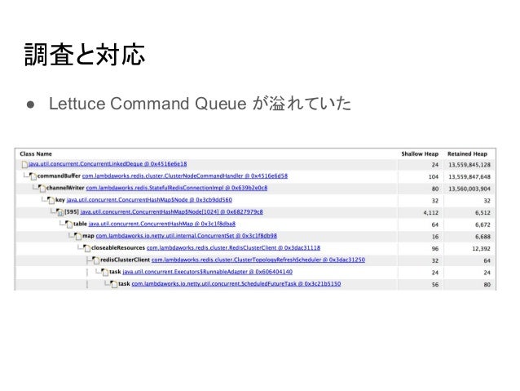
Task: Select retained heap value 13,559,847,648
Action: point(469,177)
